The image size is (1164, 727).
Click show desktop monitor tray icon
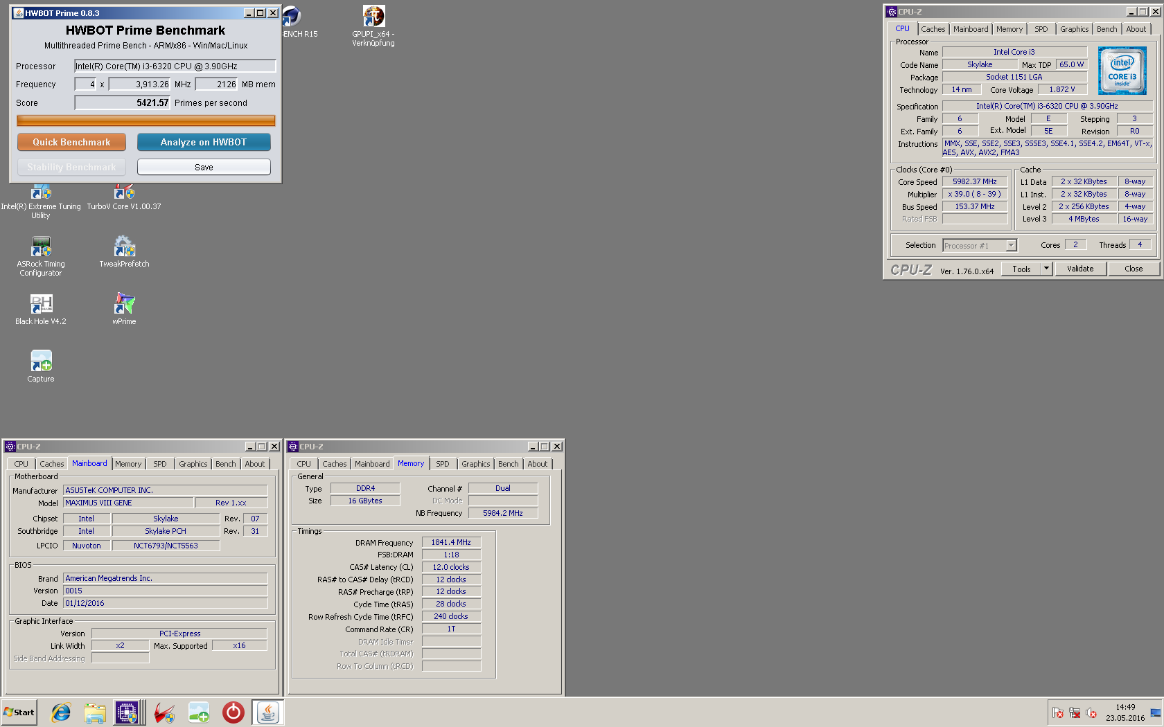[1155, 712]
